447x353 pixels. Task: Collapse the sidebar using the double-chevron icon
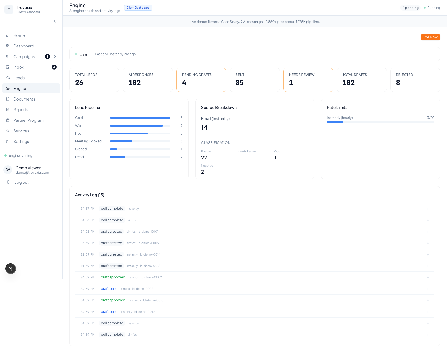pos(56,21)
